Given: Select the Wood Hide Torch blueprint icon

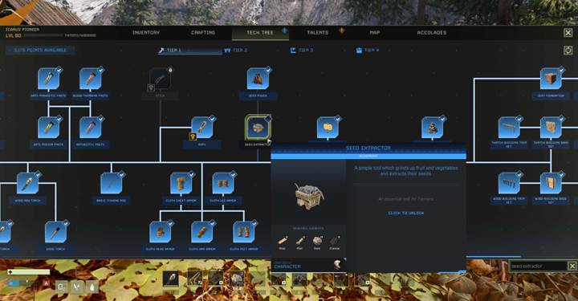Looking at the screenshot, I should (x=27, y=183).
